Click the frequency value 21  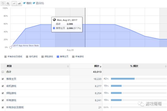click(x=100, y=108)
